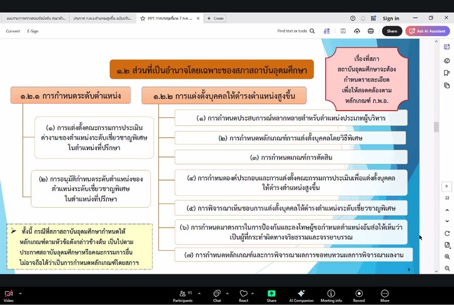Open the Convert menu
454x305 pixels.
(13, 31)
